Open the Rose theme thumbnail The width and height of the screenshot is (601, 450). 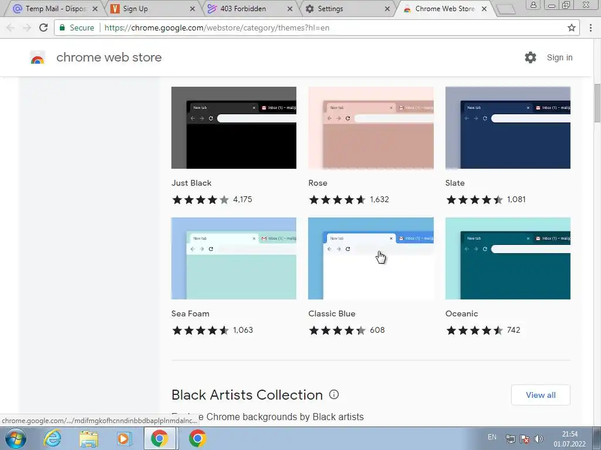(371, 127)
